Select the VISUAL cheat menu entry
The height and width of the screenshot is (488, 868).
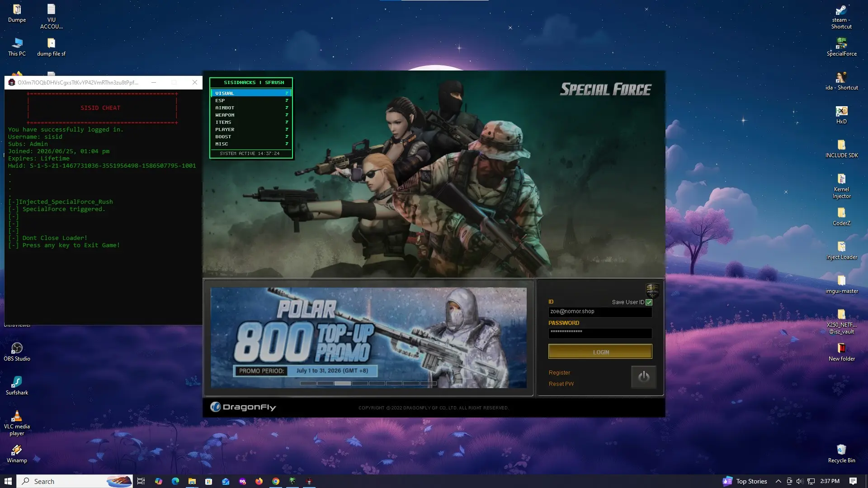251,93
